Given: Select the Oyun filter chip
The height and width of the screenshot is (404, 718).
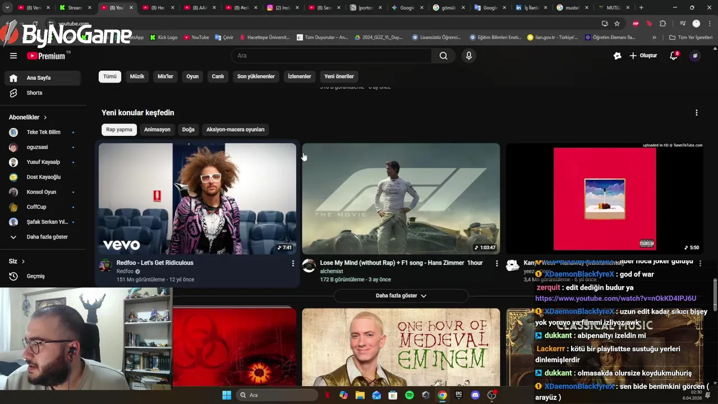Looking at the screenshot, I should click(x=192, y=76).
